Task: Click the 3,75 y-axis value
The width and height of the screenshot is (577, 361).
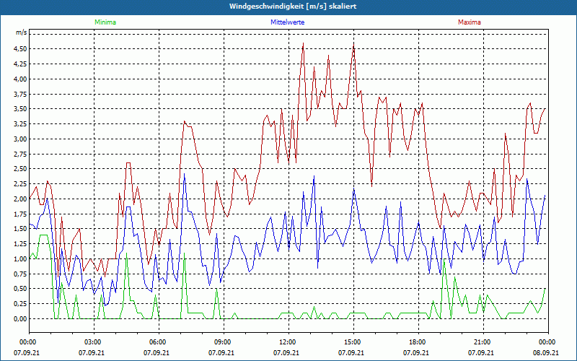Action: [x=20, y=95]
